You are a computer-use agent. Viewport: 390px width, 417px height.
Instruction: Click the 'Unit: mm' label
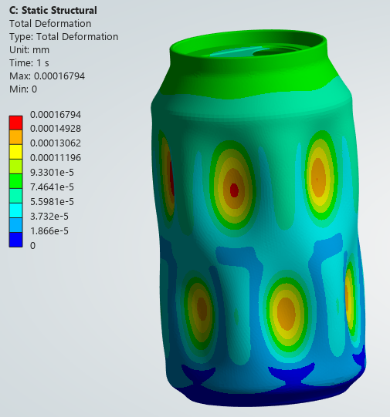tap(29, 50)
